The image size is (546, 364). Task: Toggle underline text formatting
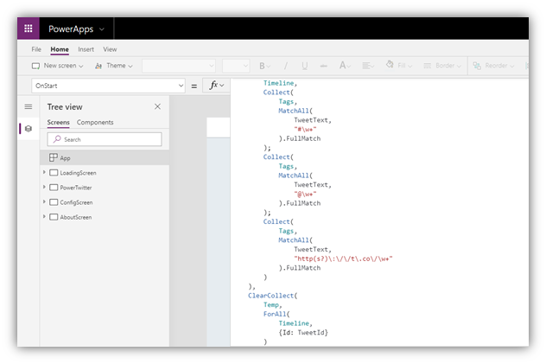pyautogui.click(x=304, y=66)
